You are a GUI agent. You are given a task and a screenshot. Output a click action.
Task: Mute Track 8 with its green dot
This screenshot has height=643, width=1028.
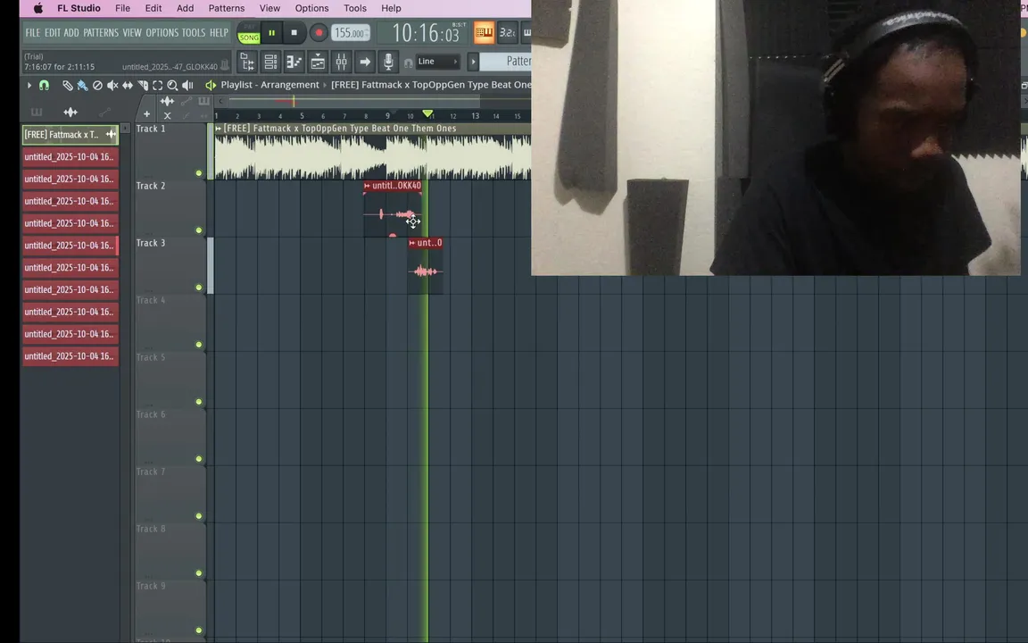[x=199, y=573]
